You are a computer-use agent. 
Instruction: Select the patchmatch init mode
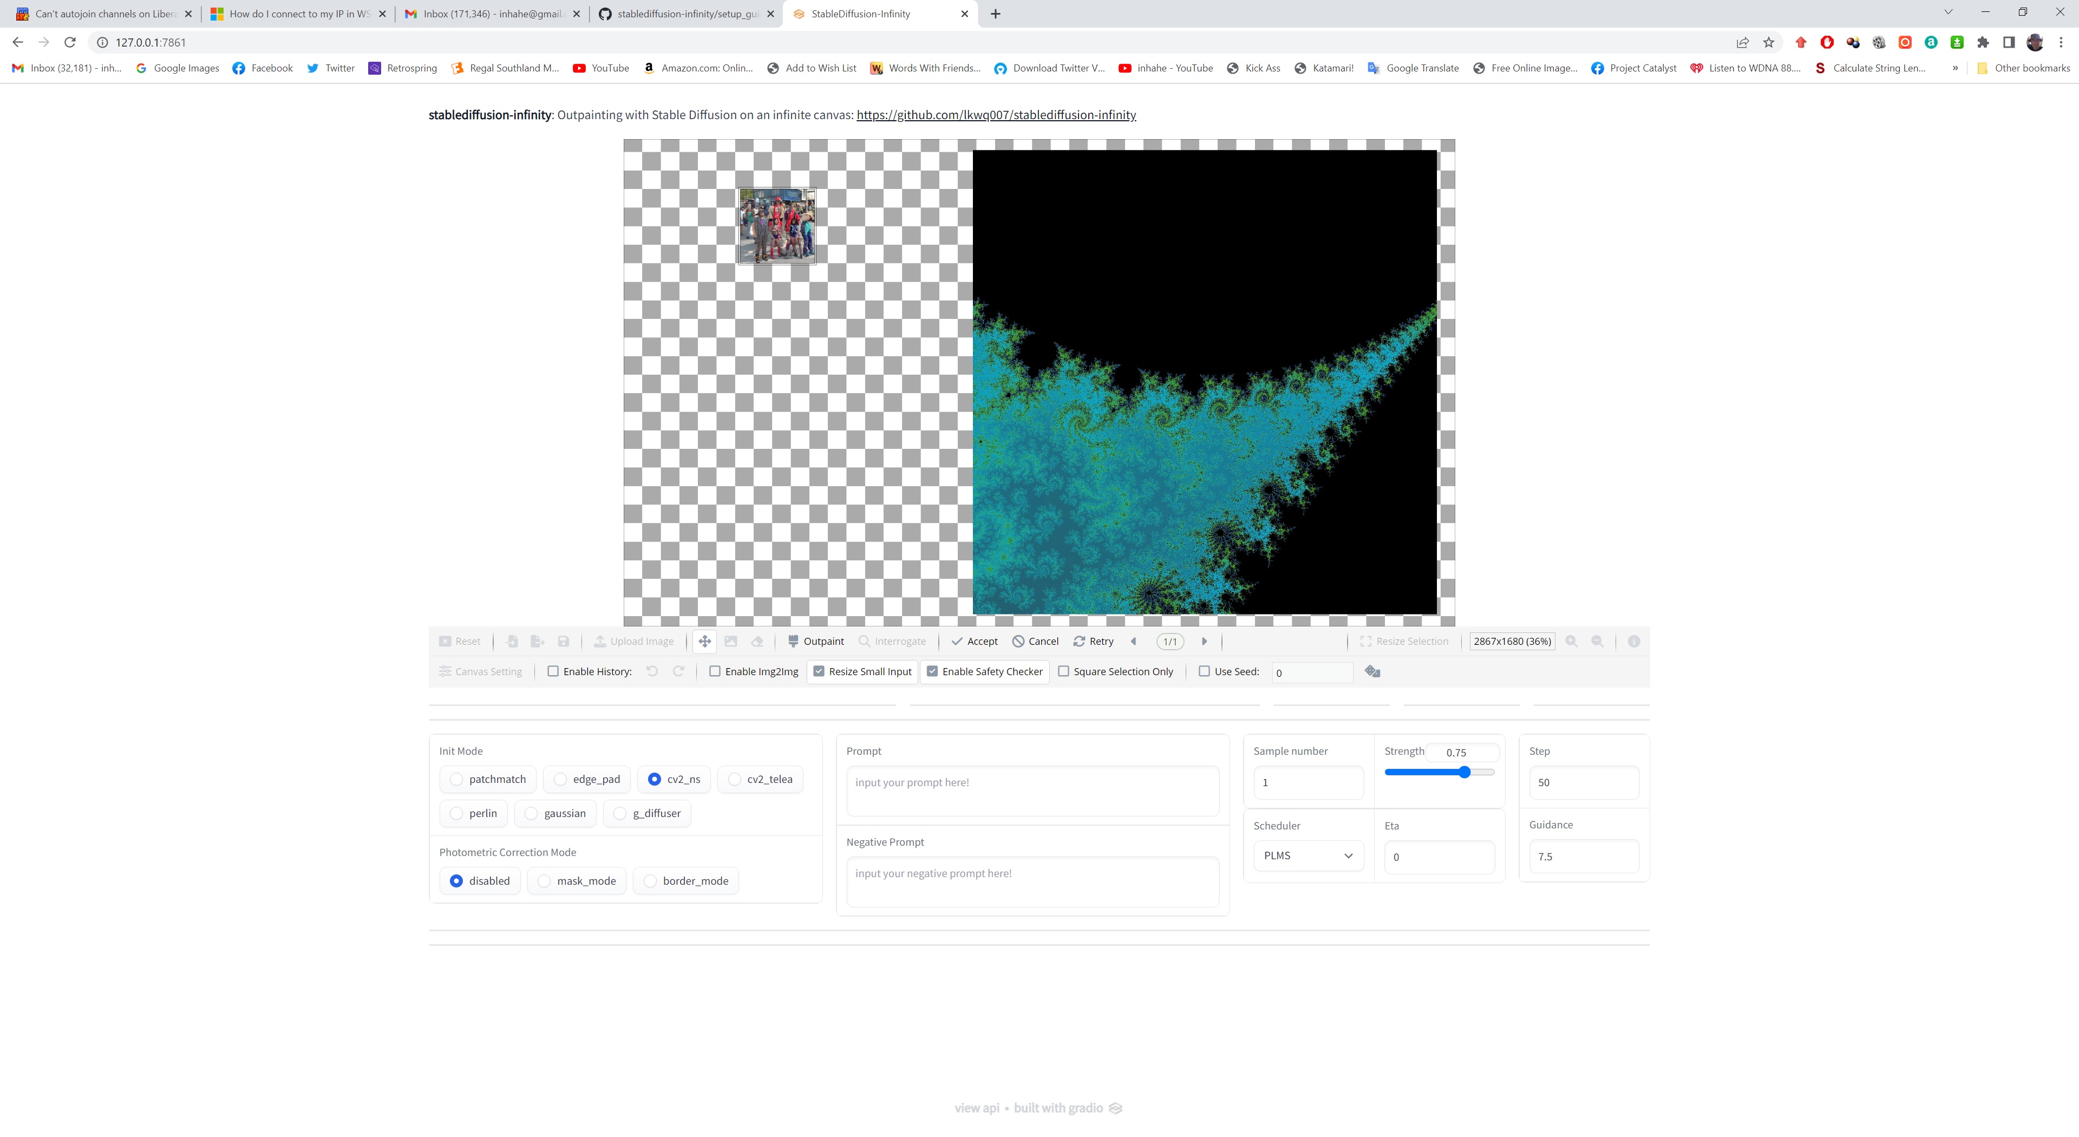point(457,780)
